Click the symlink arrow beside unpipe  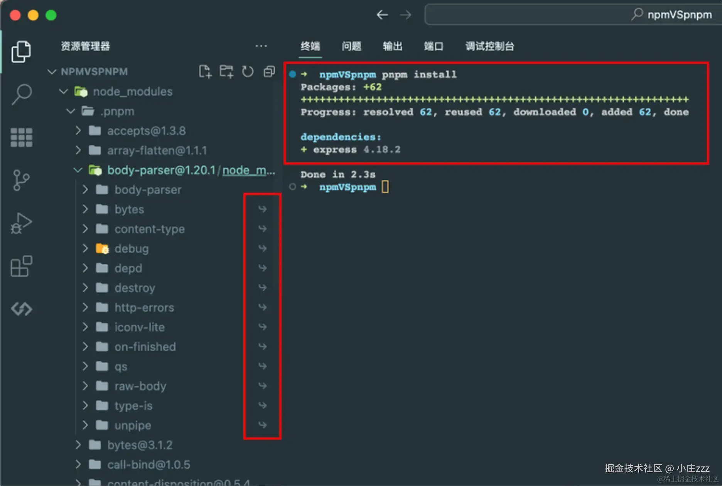[263, 425]
